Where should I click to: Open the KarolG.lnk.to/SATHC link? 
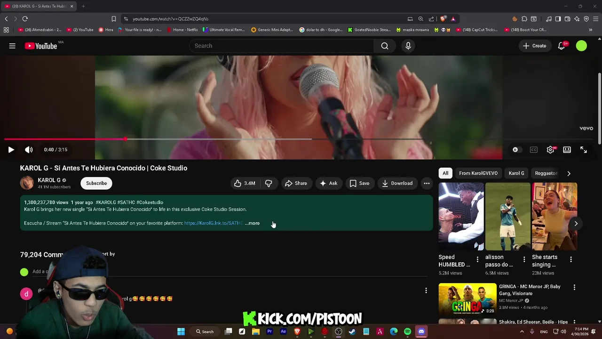coord(214,223)
